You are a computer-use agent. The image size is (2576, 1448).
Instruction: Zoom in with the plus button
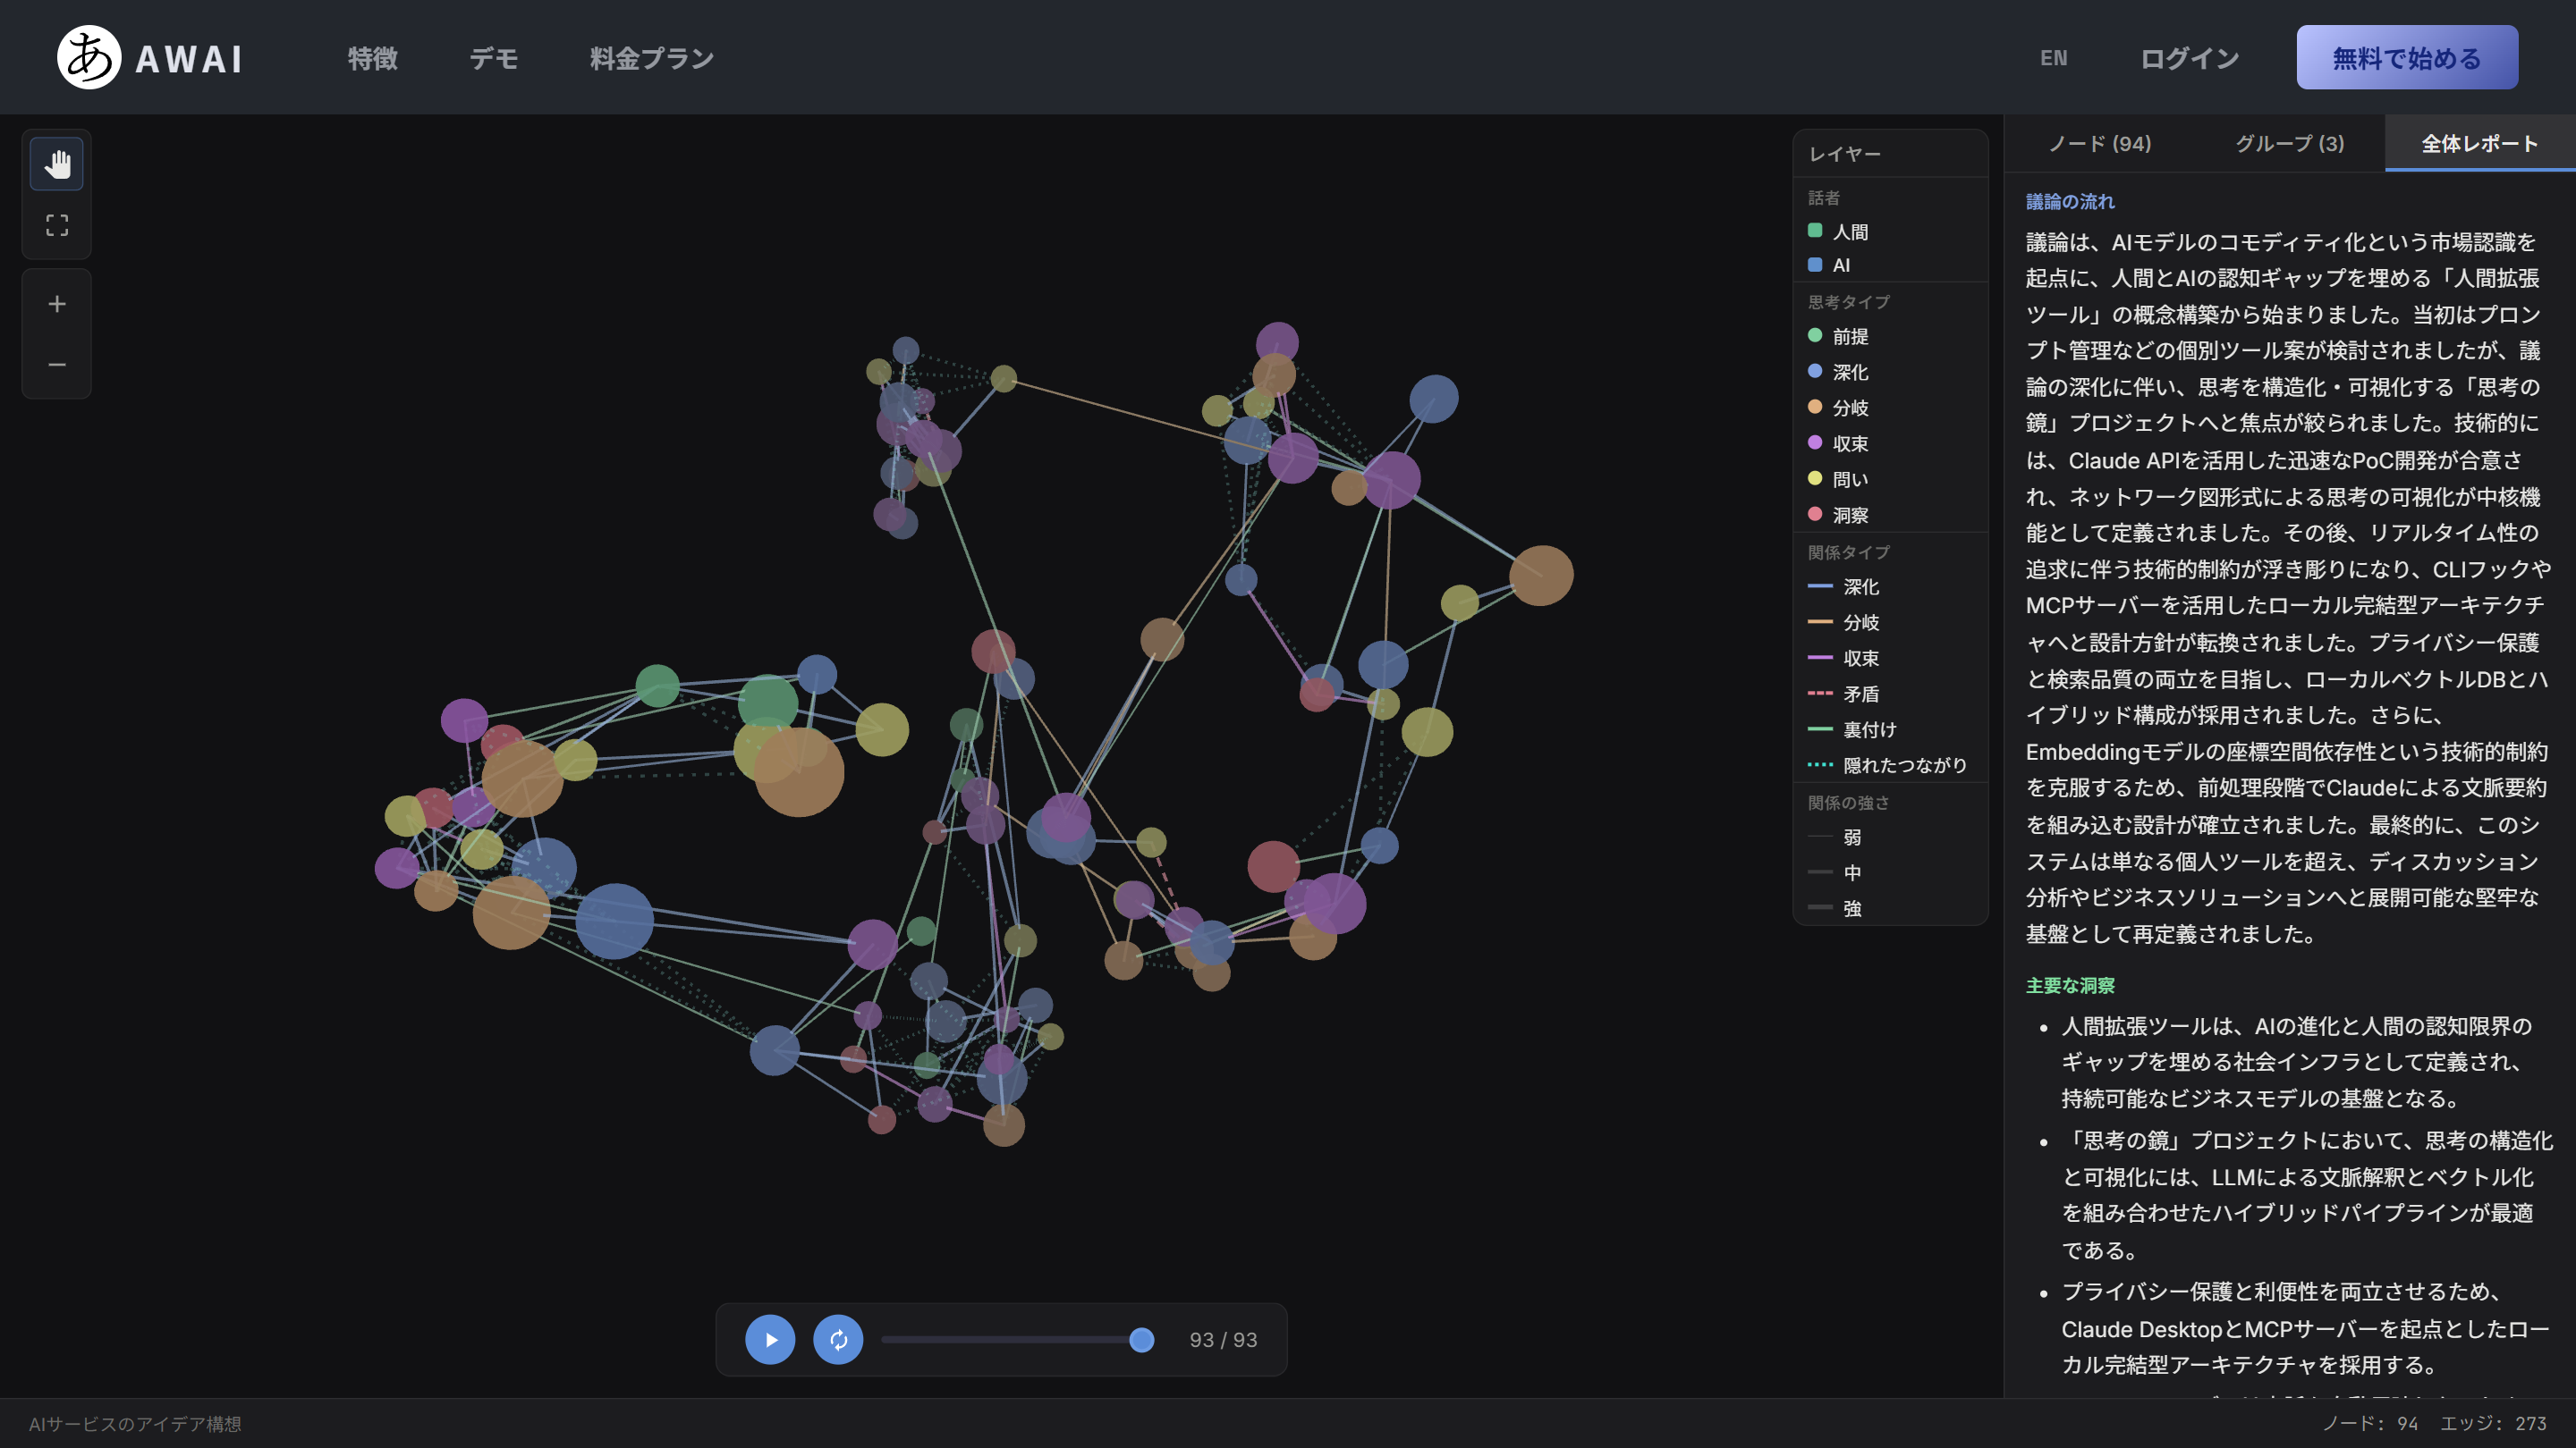57,304
